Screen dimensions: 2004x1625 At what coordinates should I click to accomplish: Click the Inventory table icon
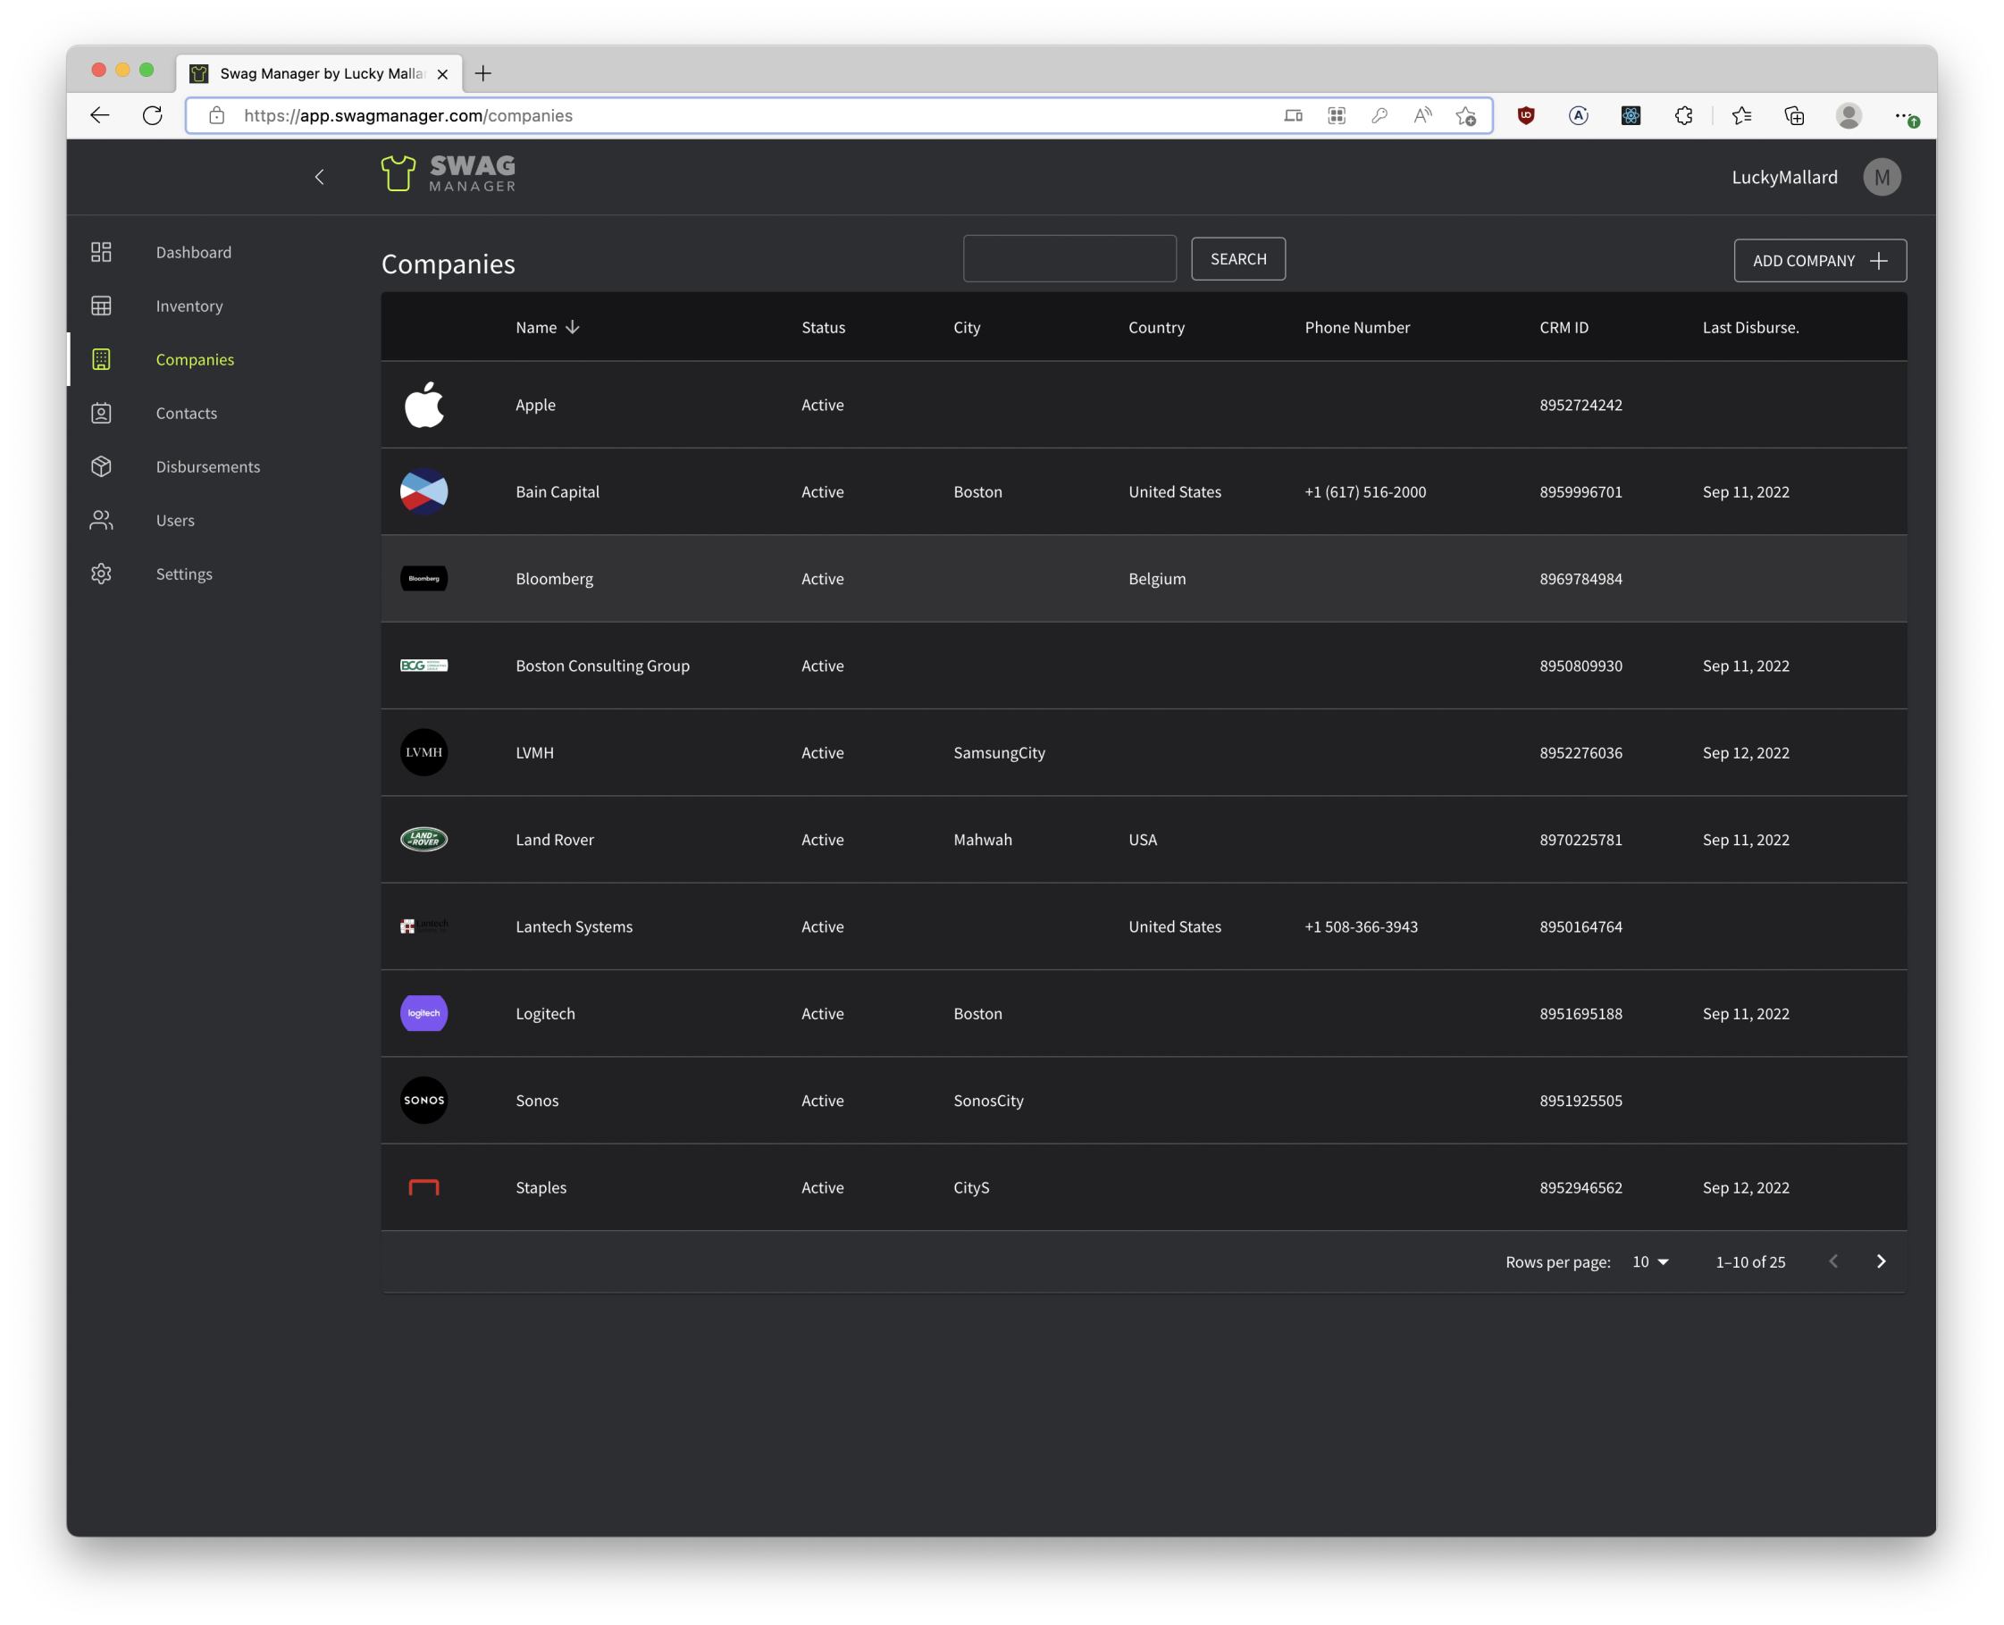101,306
